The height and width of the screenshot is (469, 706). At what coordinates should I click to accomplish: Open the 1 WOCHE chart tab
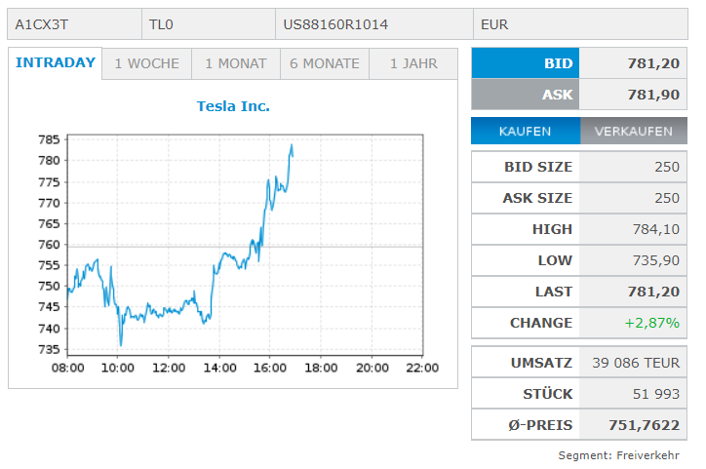pyautogui.click(x=146, y=64)
